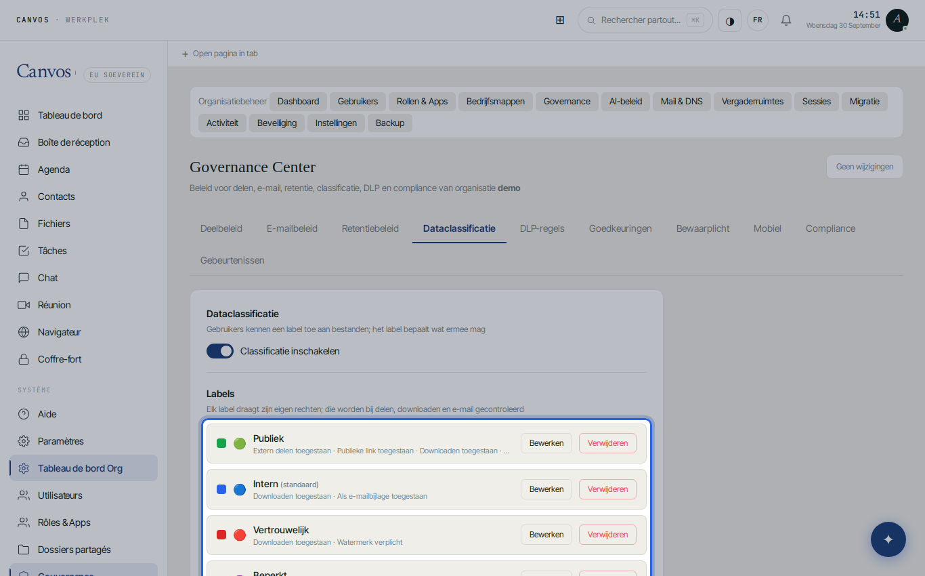Viewport: 925px width, 576px height.
Task: Focus the Rechercher partout search field
Action: 645,20
